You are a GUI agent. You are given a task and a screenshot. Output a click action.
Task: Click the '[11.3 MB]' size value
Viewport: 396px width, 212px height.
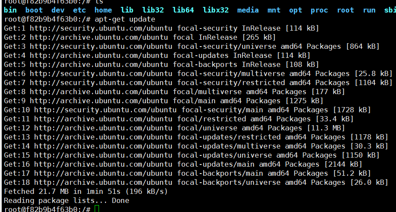(326, 128)
